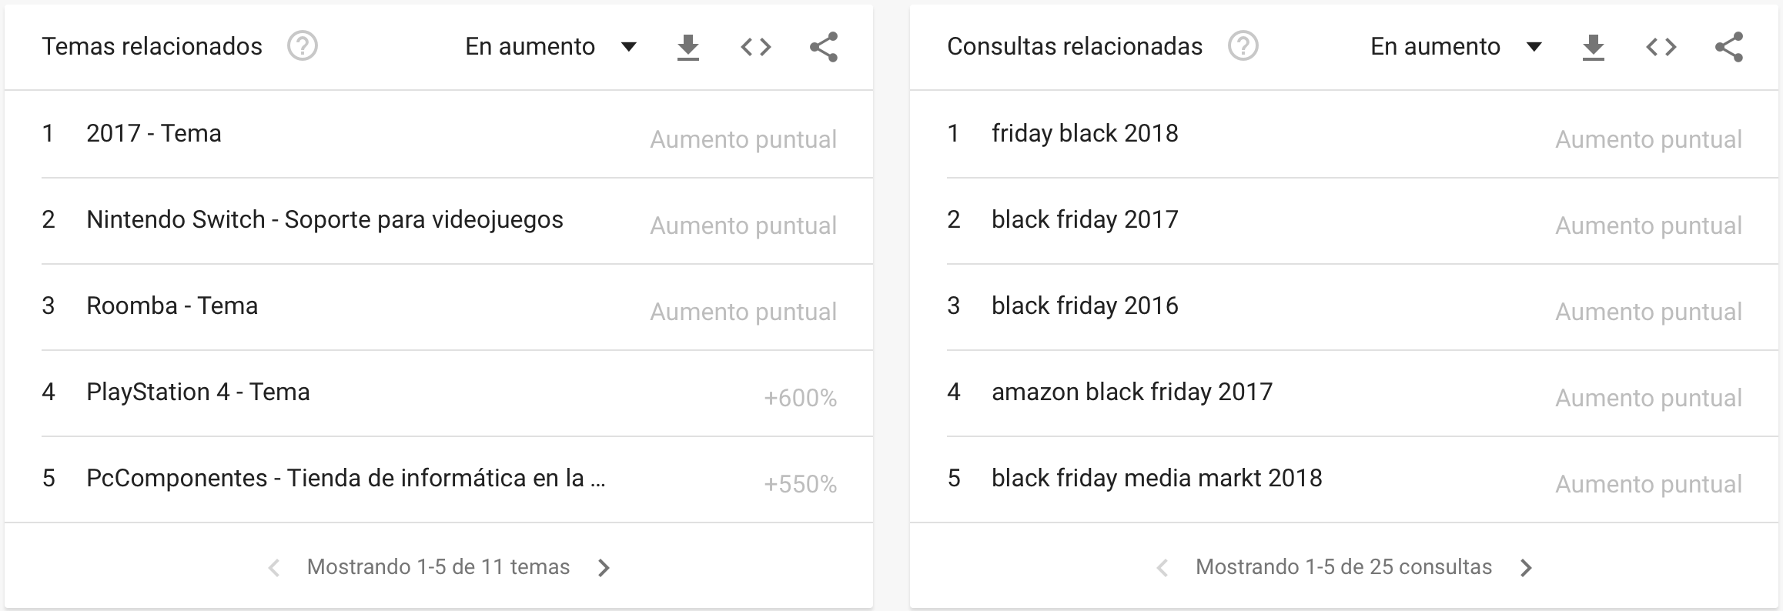Share the Temas relacionados card
This screenshot has height=611, width=1783.
click(824, 47)
